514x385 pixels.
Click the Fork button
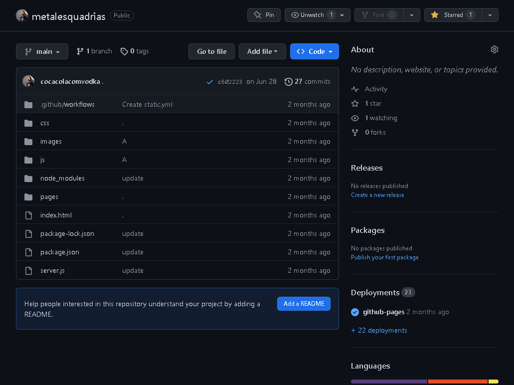tap(378, 15)
